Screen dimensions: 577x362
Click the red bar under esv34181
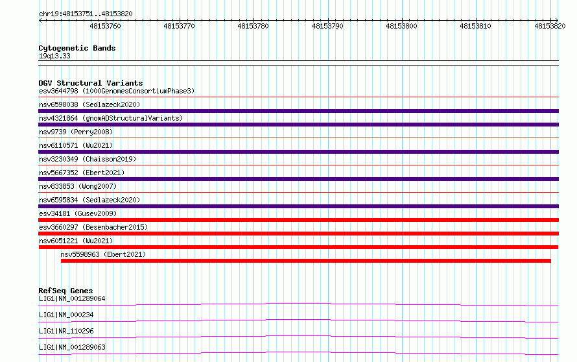click(x=298, y=220)
